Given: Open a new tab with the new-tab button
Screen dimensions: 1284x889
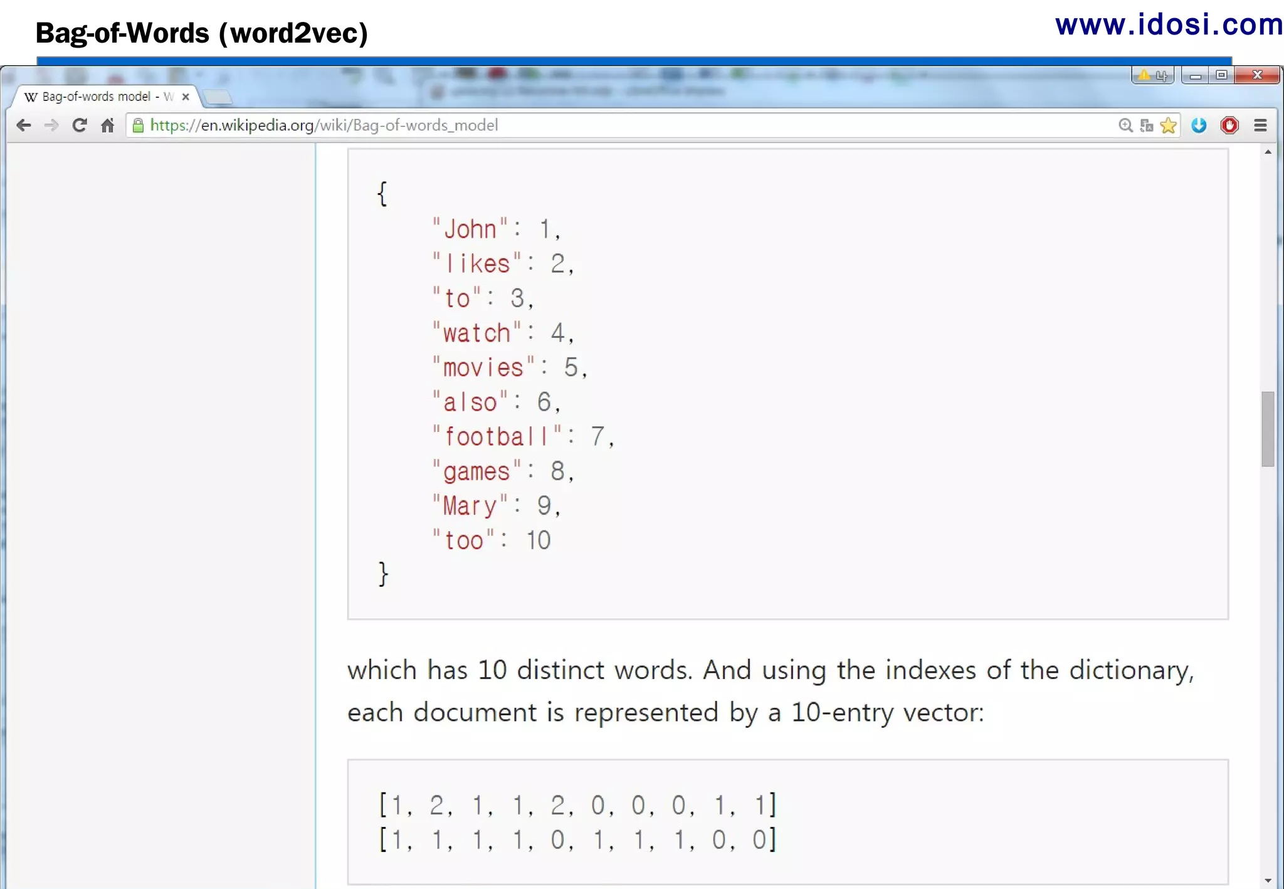Looking at the screenshot, I should 218,97.
